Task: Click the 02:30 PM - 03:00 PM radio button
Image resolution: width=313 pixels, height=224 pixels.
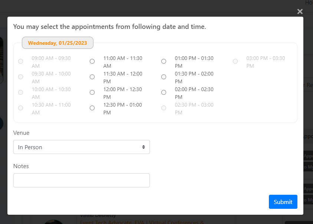Action: pos(164,108)
